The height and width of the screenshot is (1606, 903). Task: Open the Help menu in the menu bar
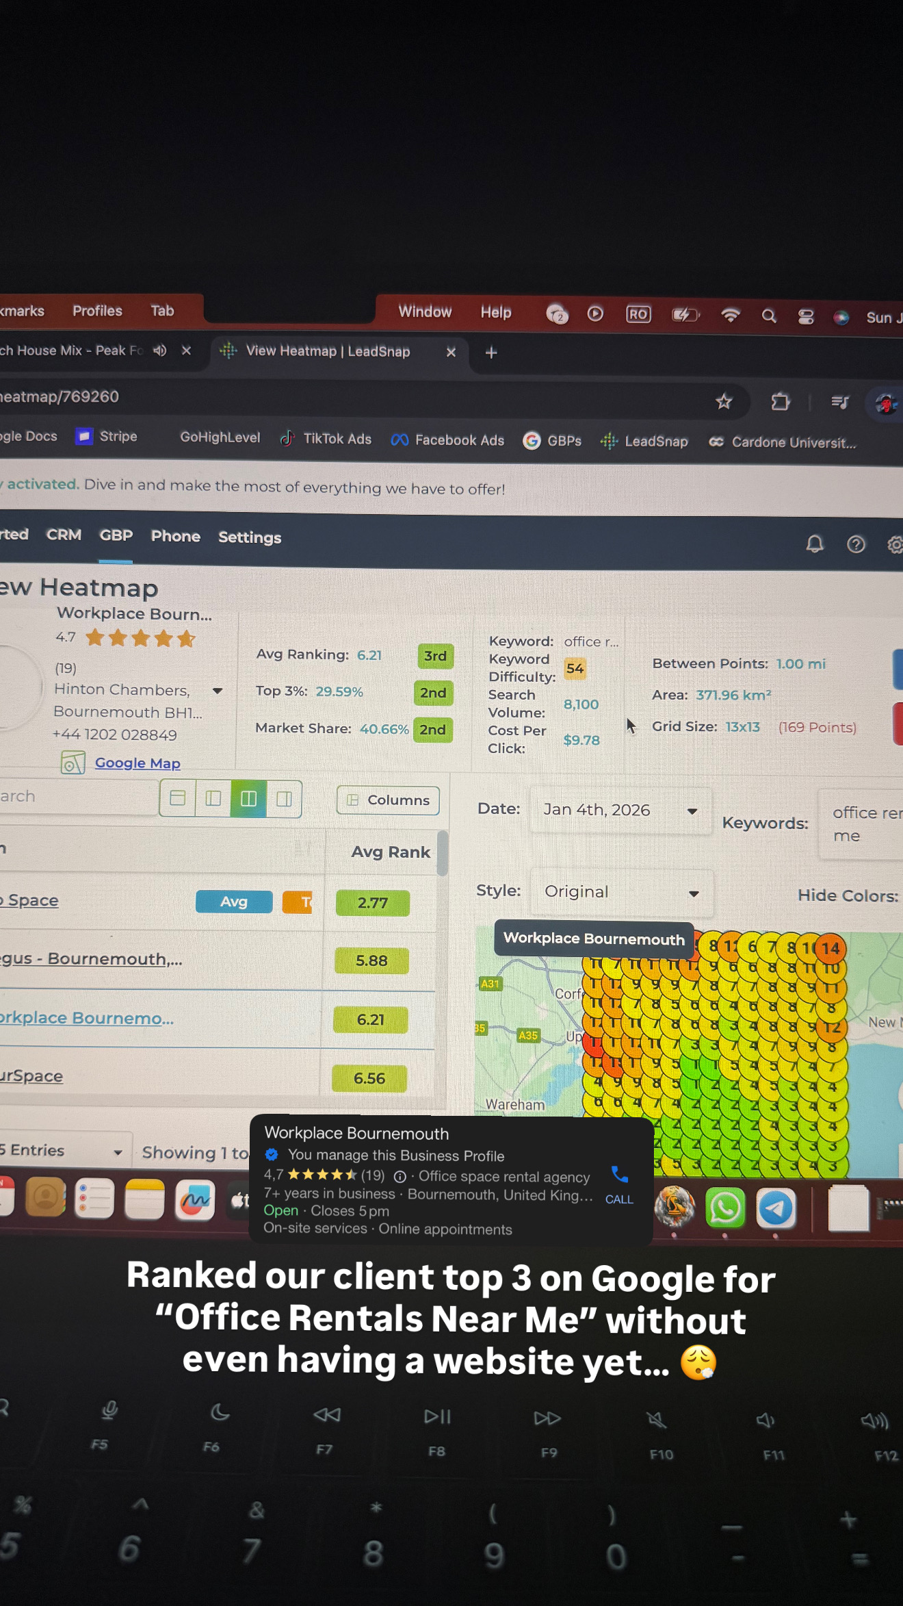pyautogui.click(x=496, y=312)
